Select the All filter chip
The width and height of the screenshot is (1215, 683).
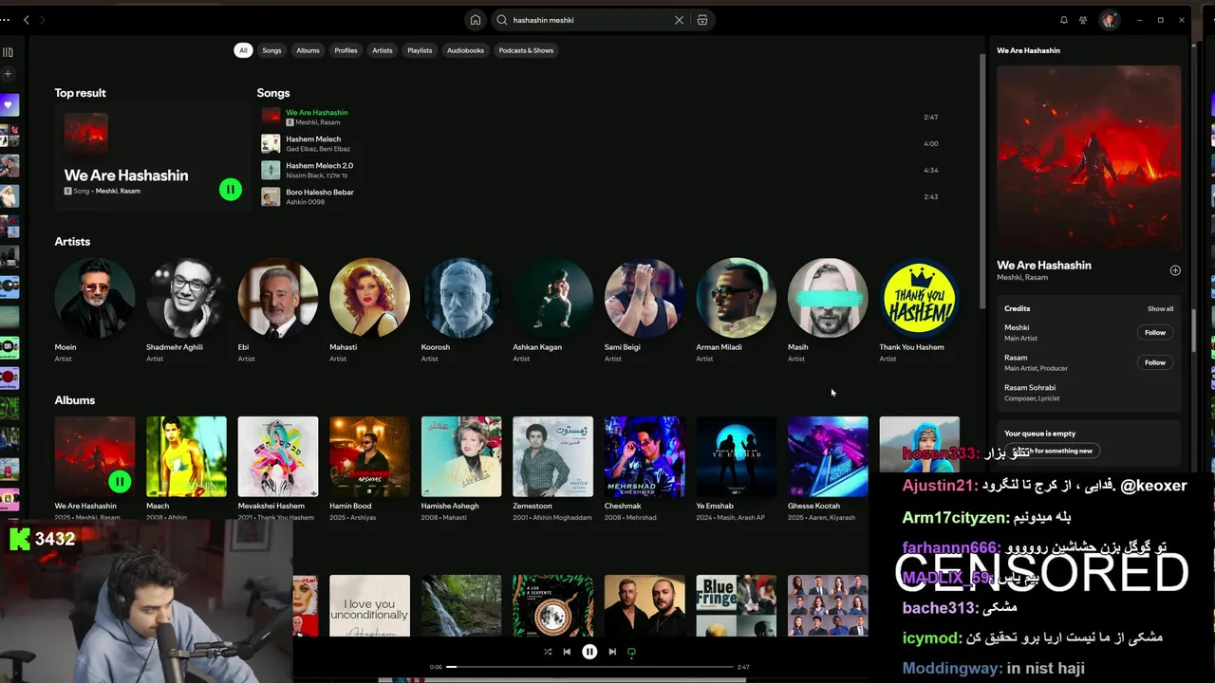(243, 50)
